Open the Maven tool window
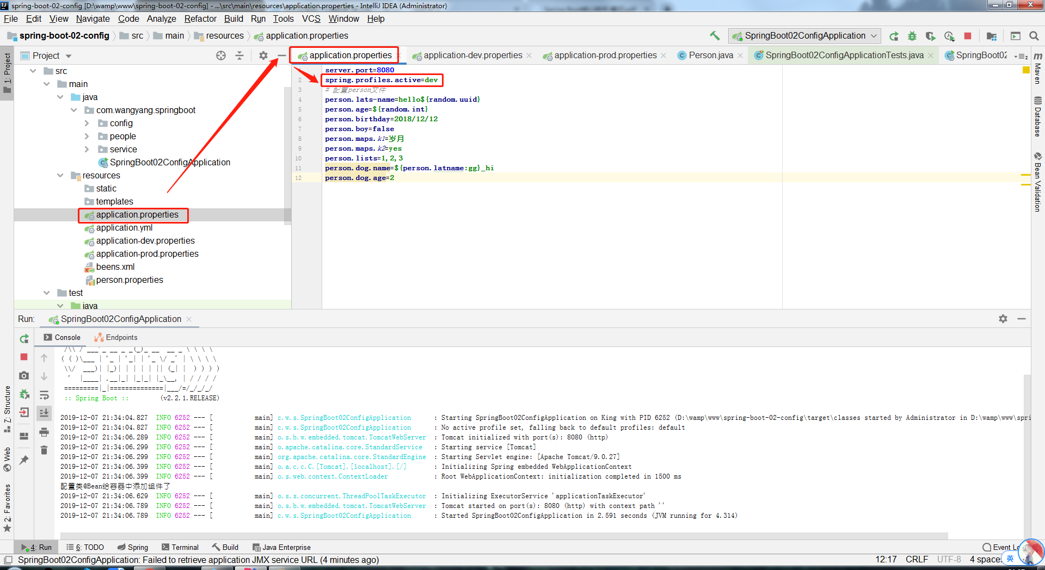The height and width of the screenshot is (570, 1045). tap(1038, 68)
